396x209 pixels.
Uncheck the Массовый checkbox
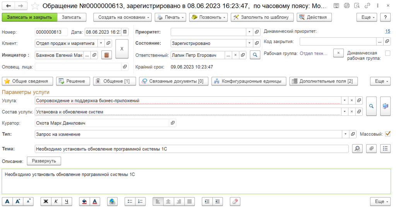point(388,134)
